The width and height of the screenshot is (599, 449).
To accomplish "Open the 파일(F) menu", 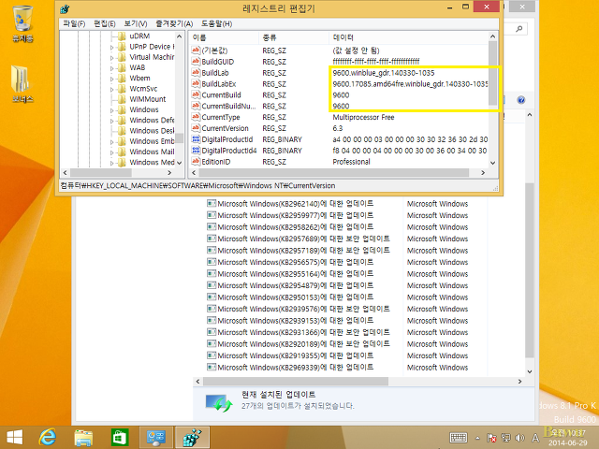I will click(74, 23).
